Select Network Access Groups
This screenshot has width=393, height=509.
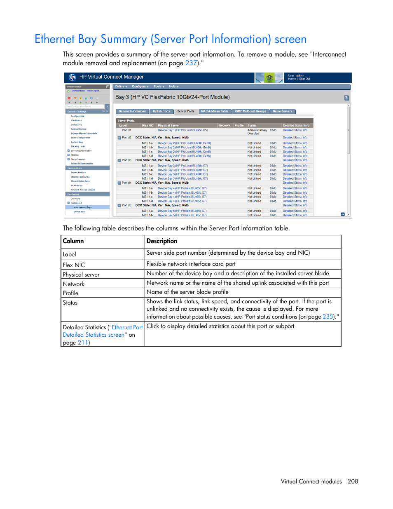pyautogui.click(x=83, y=190)
